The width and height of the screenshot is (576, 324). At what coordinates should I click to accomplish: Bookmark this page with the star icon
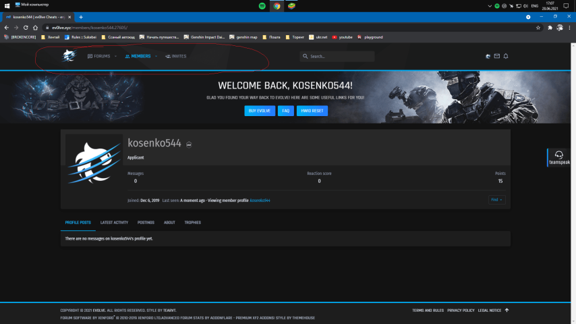pyautogui.click(x=538, y=28)
